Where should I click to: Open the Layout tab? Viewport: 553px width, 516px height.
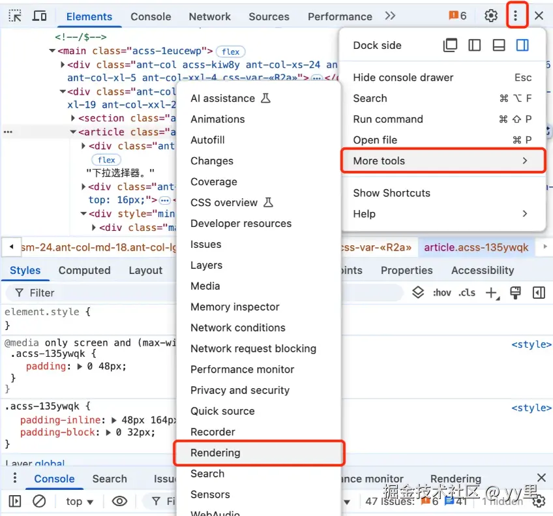tap(145, 270)
